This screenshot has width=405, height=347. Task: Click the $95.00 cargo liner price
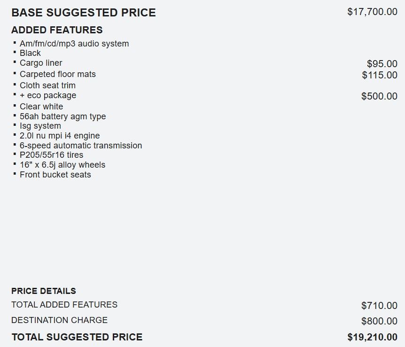[382, 64]
